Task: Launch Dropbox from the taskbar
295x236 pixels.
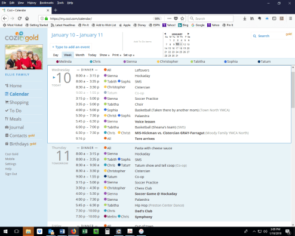Action: 39,231
